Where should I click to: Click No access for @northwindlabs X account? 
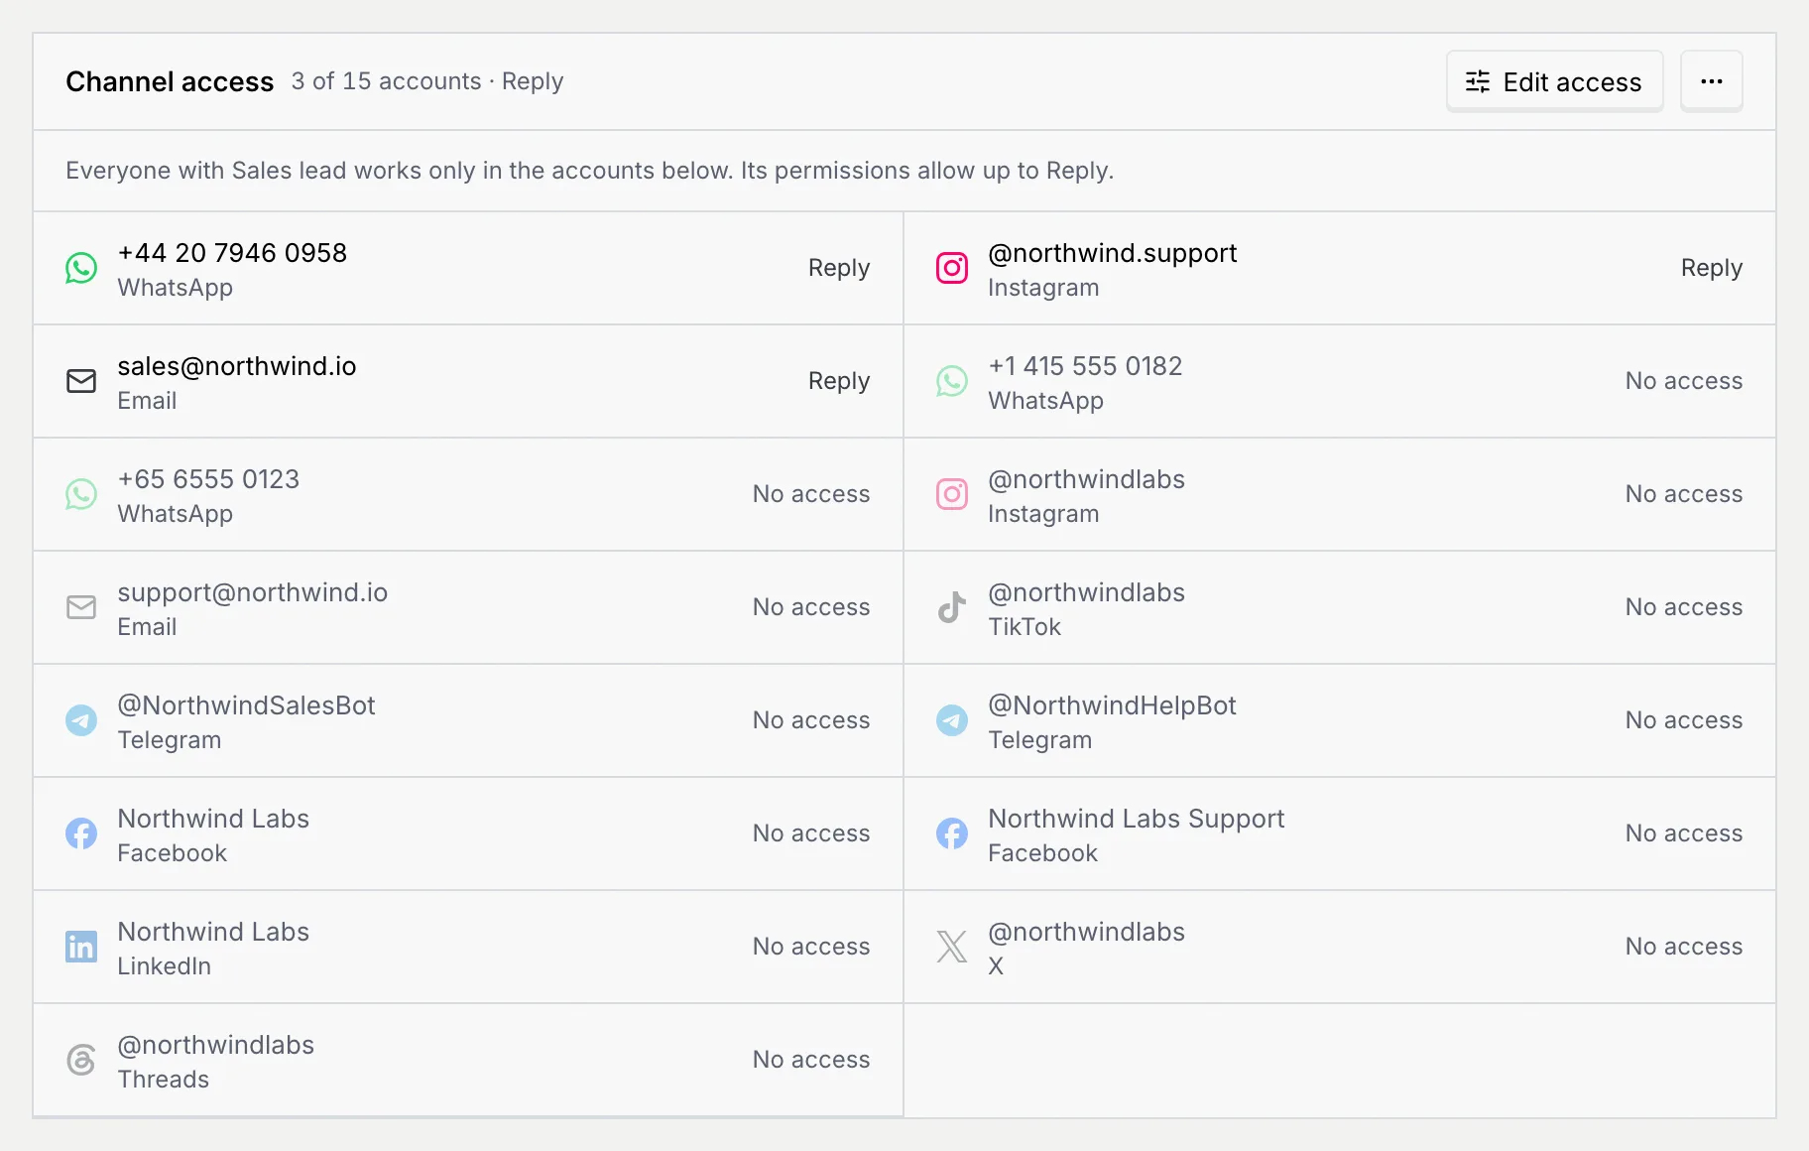[1684, 947]
